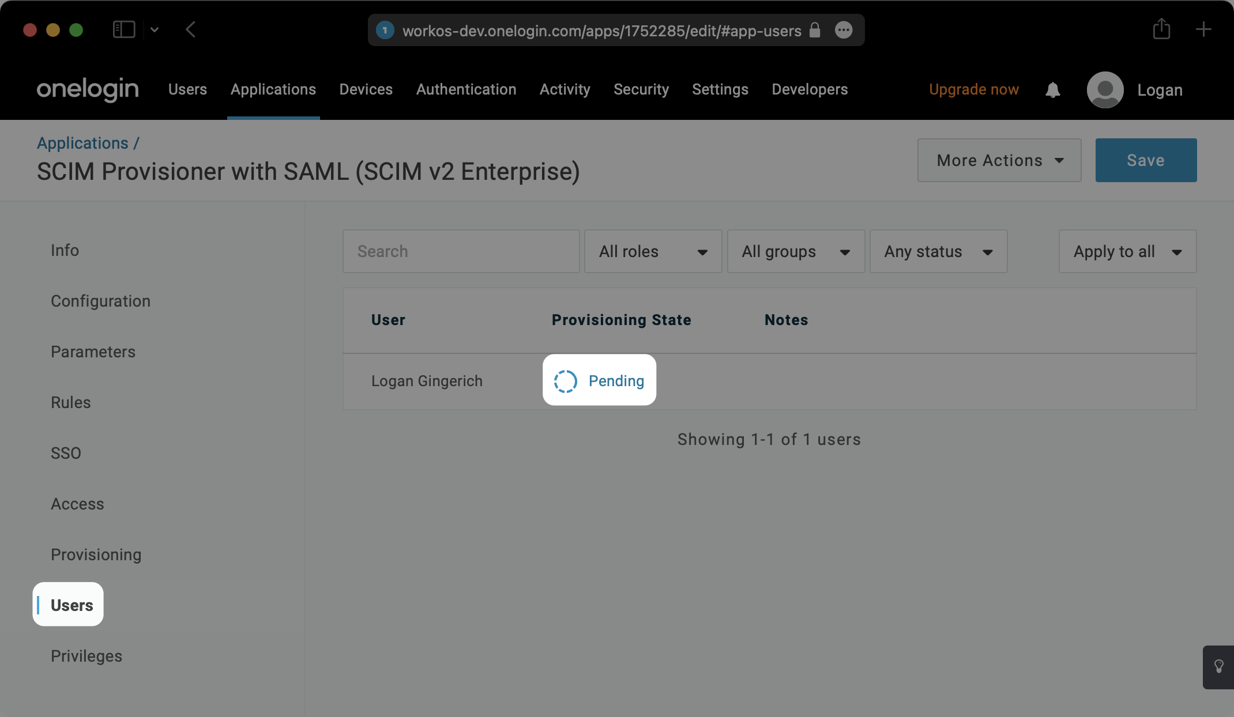The width and height of the screenshot is (1234, 717).
Task: Click the Pending provisioning spinner icon
Action: 566,380
